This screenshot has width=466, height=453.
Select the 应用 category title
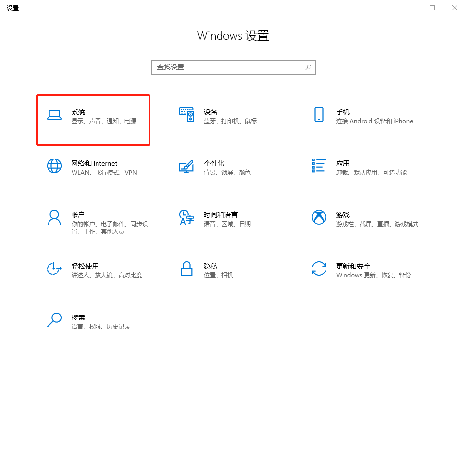click(343, 163)
